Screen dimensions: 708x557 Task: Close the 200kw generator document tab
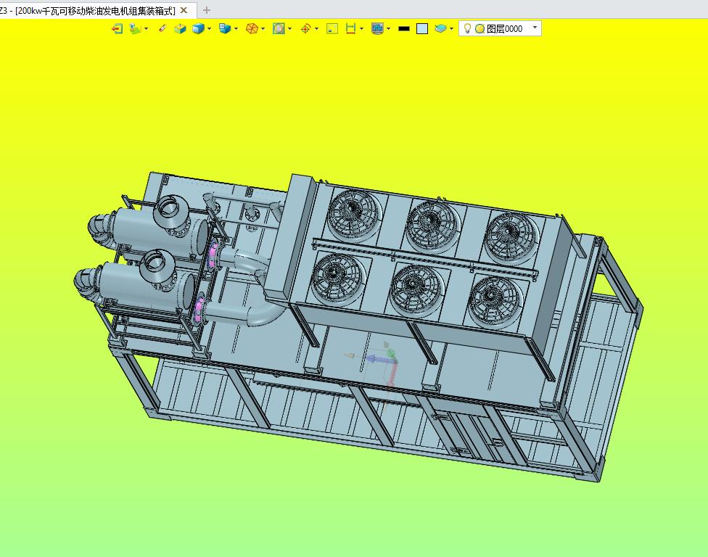pyautogui.click(x=184, y=10)
